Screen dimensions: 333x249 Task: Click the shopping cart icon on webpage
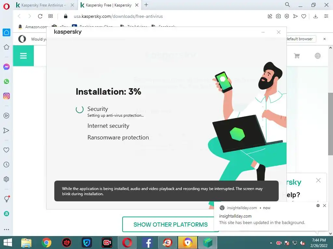click(x=297, y=56)
